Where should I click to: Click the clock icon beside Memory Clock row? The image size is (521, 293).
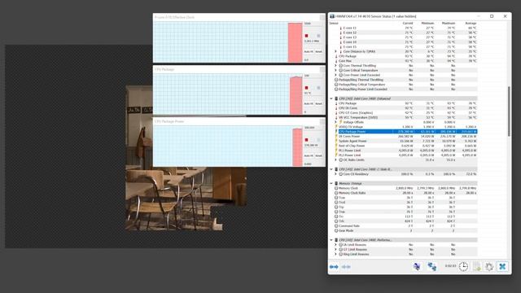pyautogui.click(x=336, y=188)
